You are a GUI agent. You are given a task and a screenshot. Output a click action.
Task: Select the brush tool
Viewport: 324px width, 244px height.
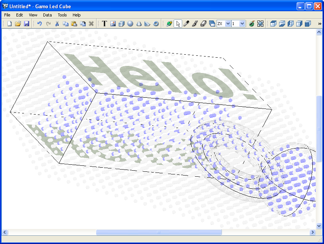195,24
